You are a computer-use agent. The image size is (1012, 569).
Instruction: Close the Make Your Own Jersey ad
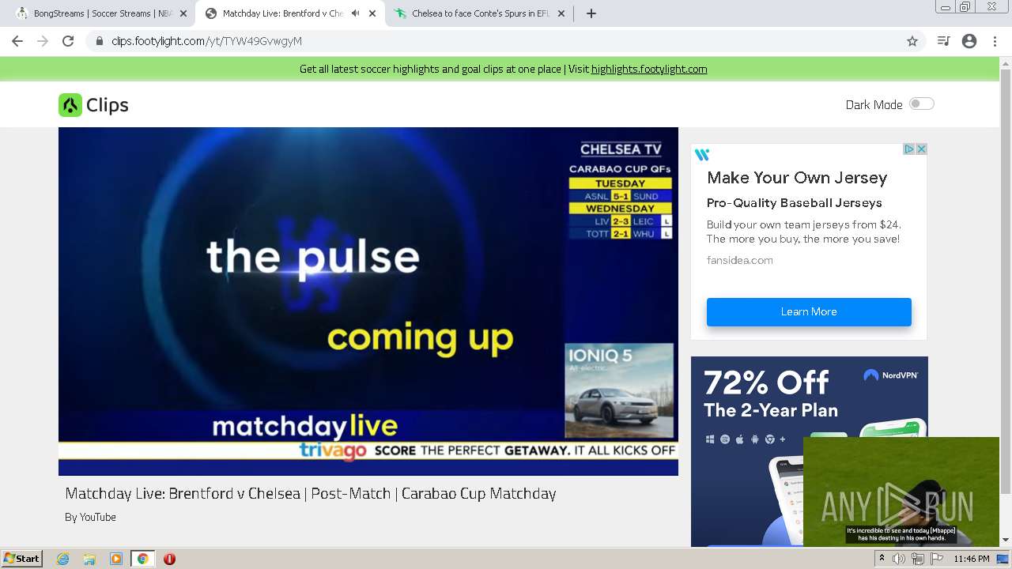(921, 149)
